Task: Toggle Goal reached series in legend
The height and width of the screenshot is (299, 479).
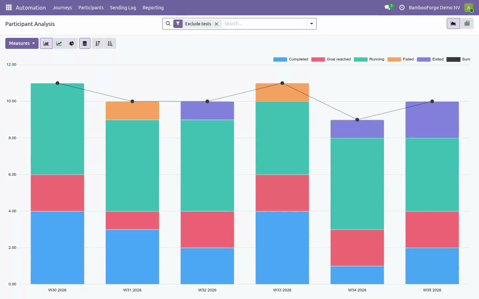Action: click(x=331, y=59)
